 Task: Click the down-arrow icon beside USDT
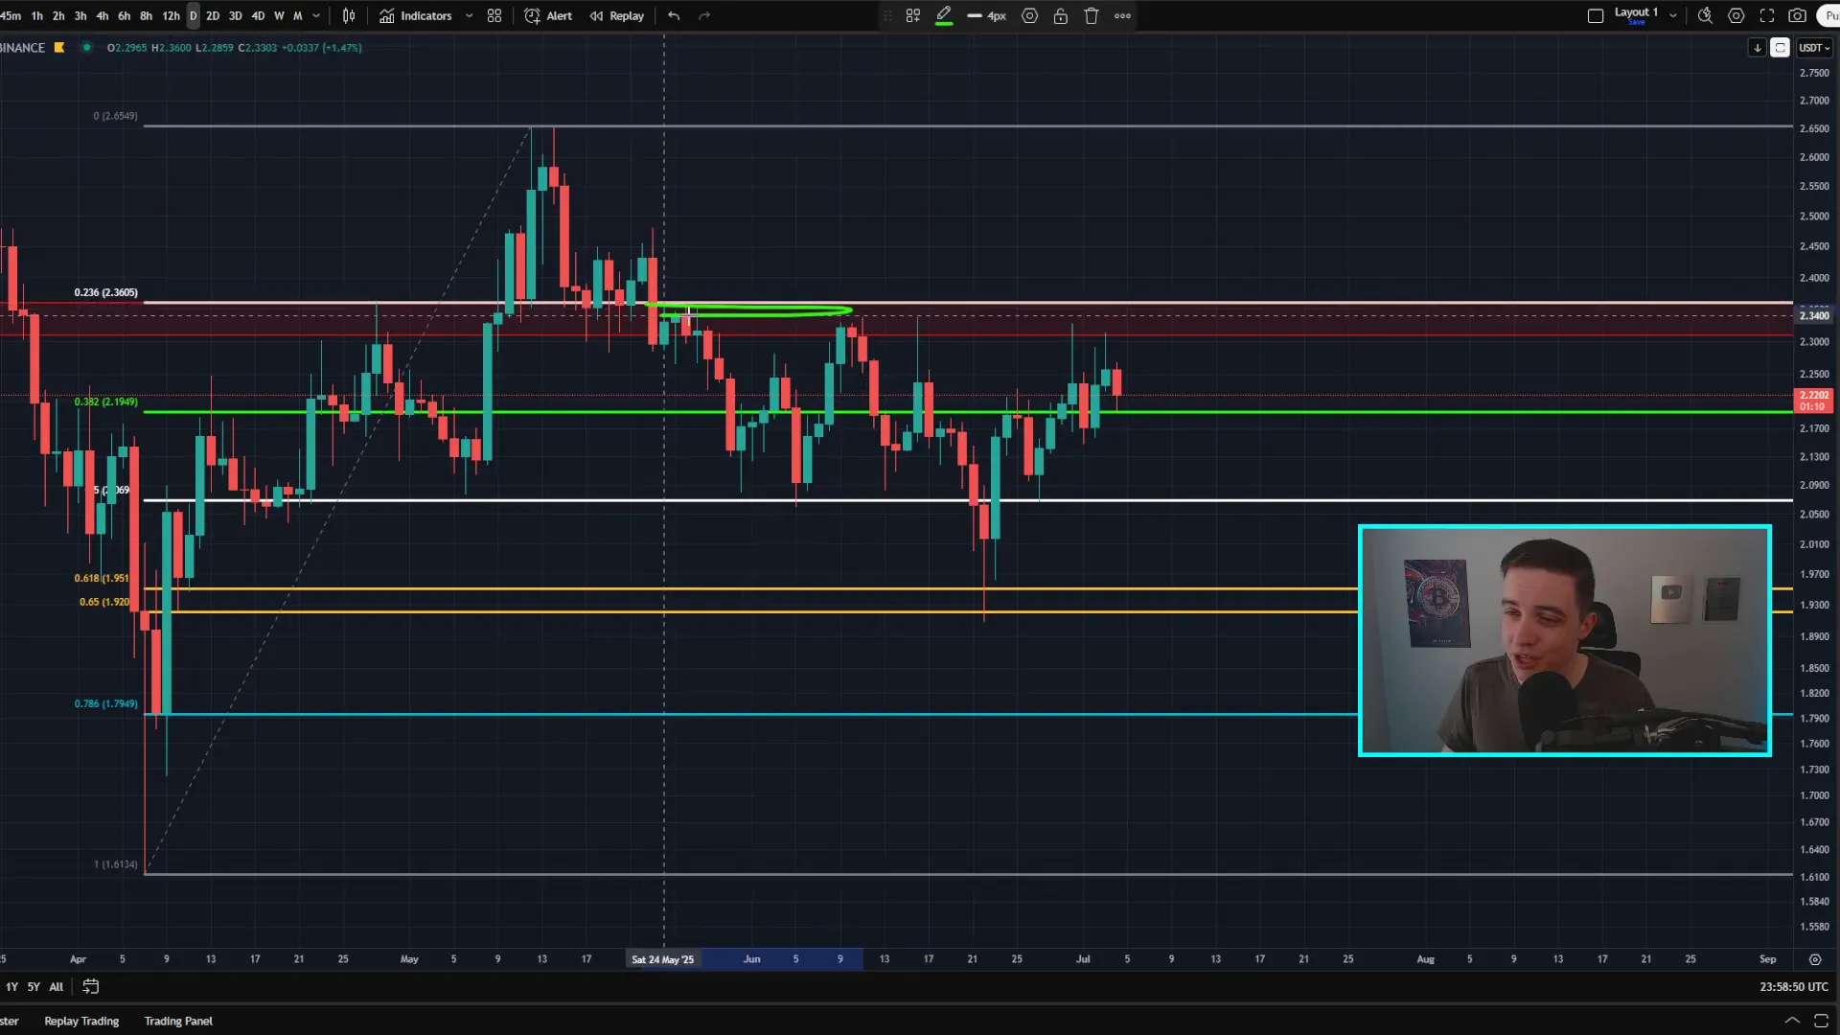click(x=1758, y=48)
